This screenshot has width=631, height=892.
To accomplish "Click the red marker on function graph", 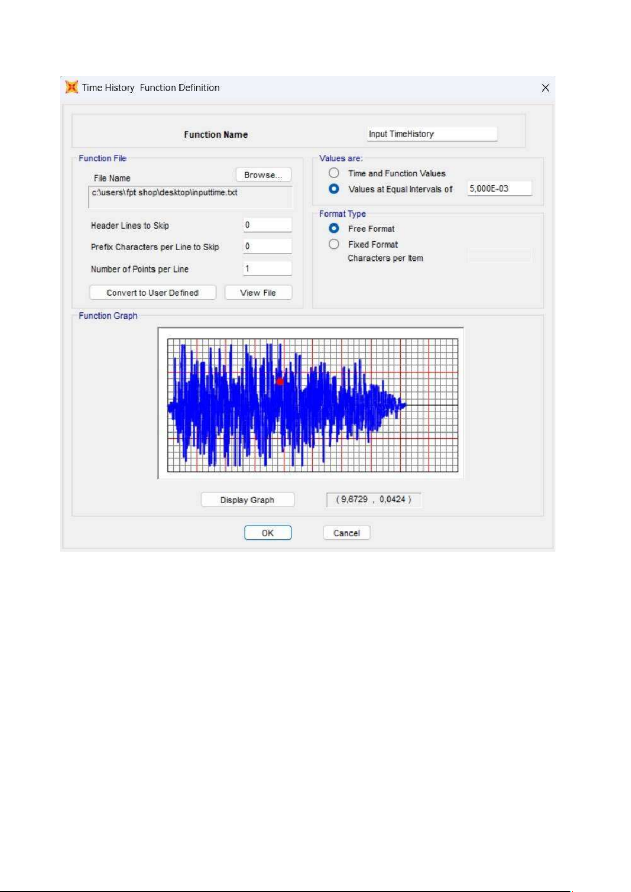I will tap(280, 381).
